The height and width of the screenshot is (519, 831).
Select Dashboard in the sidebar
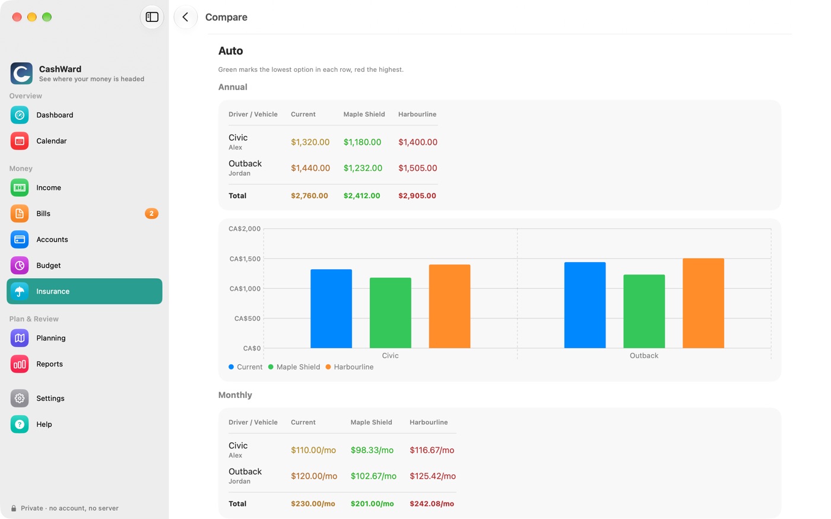pyautogui.click(x=84, y=115)
